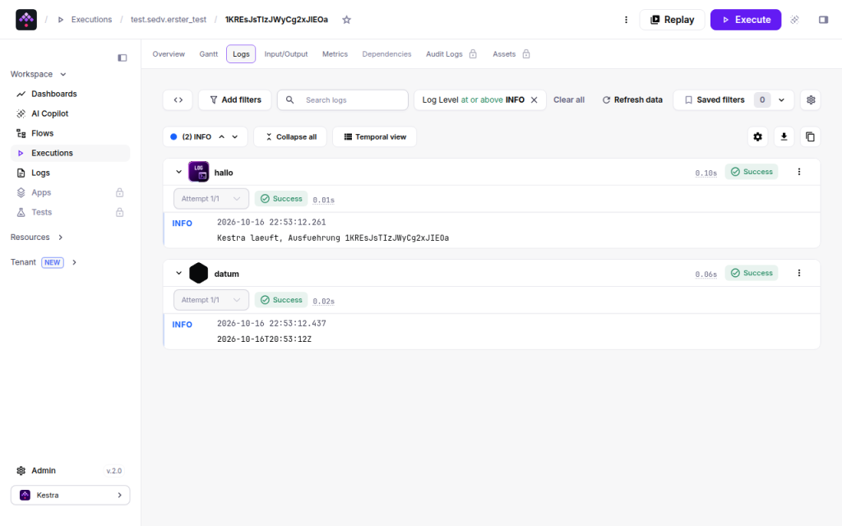Open the datum task three-dot menu

click(799, 273)
